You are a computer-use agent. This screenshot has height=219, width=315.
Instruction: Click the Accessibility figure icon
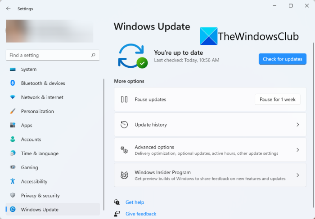click(13, 181)
